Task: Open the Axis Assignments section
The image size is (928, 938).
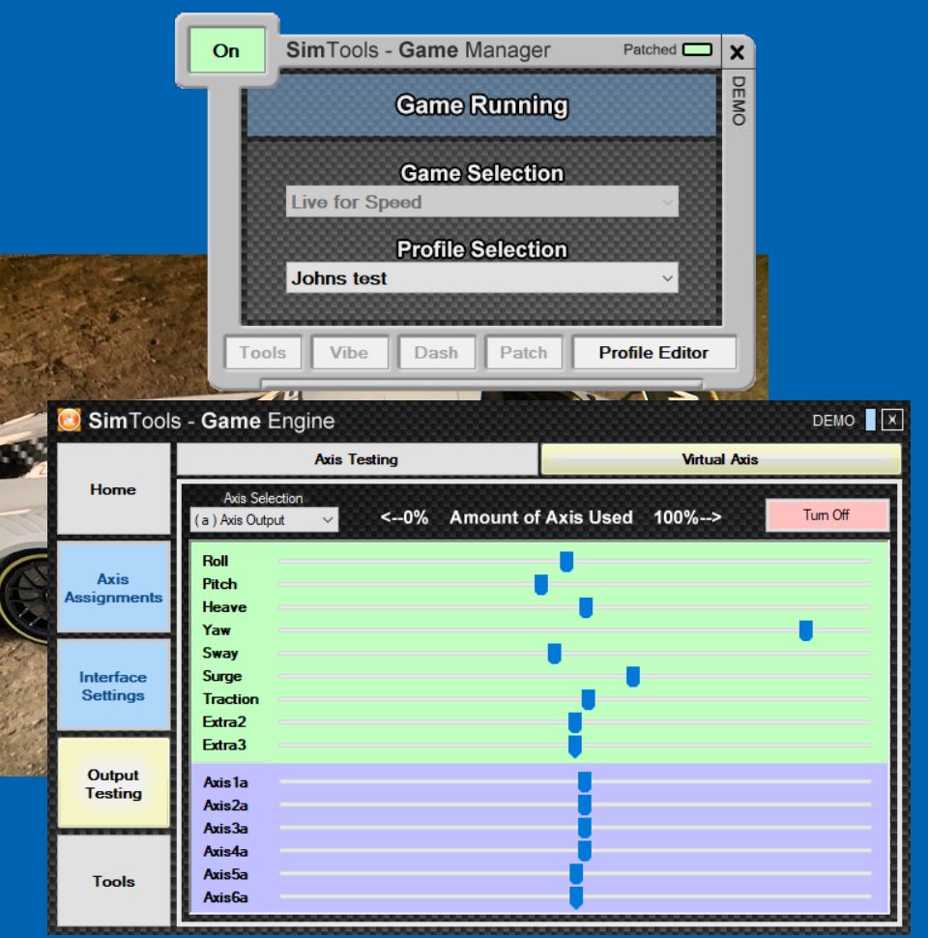Action: click(114, 587)
